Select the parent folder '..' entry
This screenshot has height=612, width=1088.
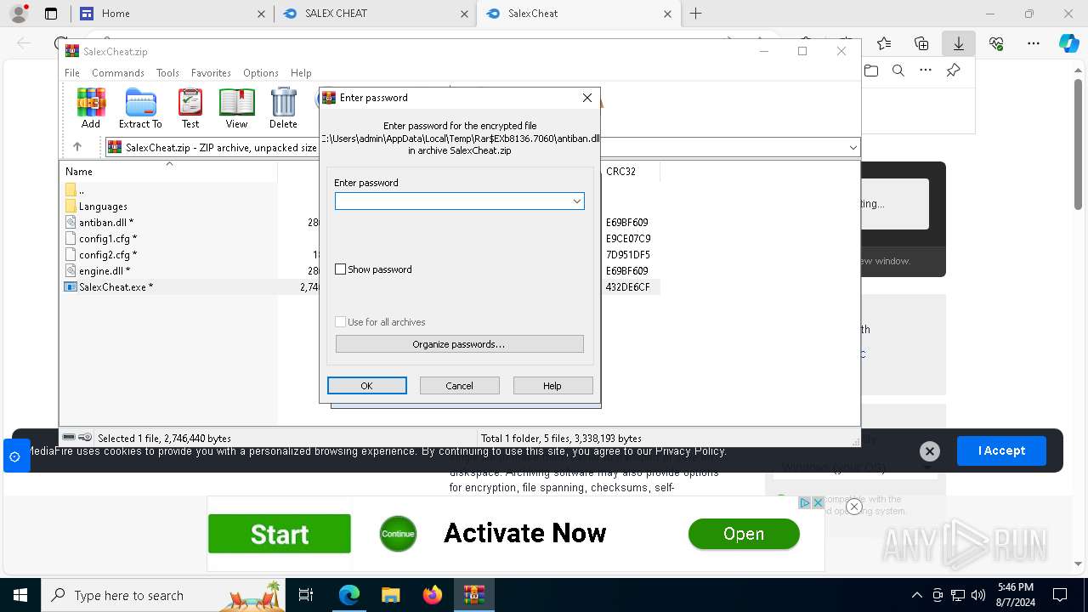(x=82, y=190)
